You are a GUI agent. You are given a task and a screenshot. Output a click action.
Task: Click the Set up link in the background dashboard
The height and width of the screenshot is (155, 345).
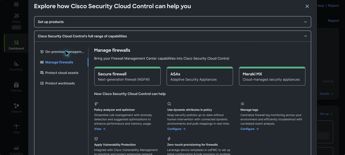[326, 114]
